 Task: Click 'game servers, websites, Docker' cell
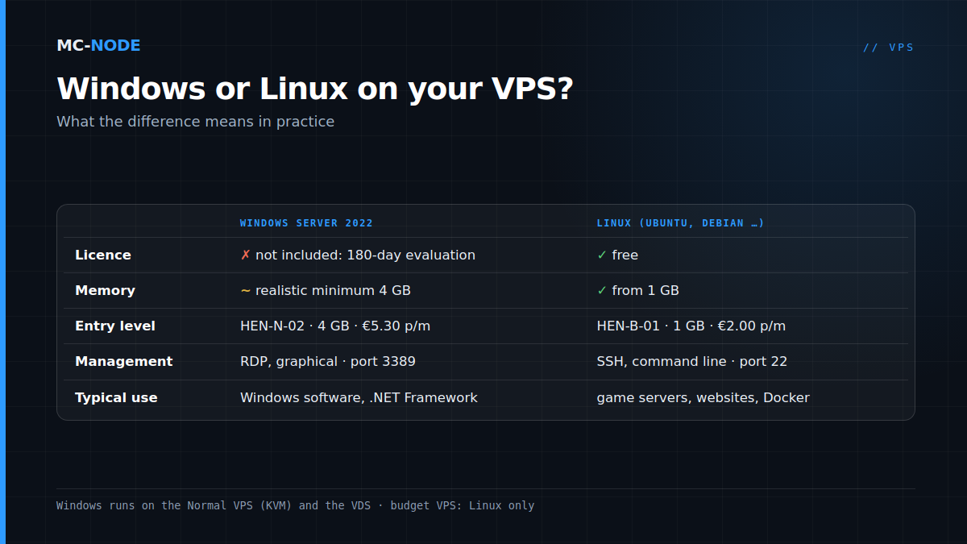703,397
